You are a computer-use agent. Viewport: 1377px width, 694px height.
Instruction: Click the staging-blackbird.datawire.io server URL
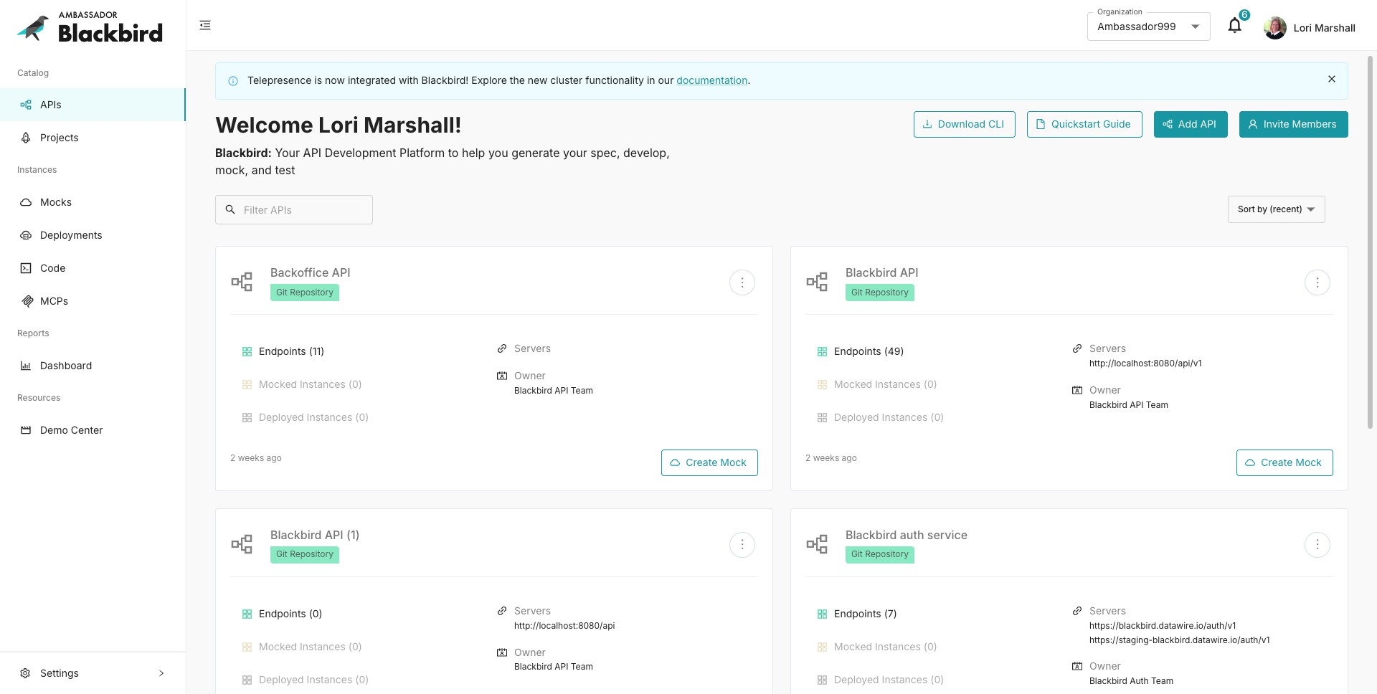coord(1179,640)
